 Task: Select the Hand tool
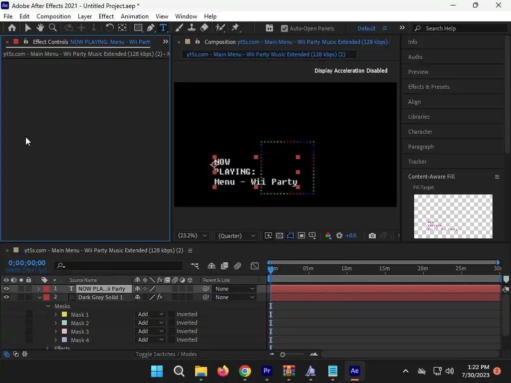click(40, 28)
